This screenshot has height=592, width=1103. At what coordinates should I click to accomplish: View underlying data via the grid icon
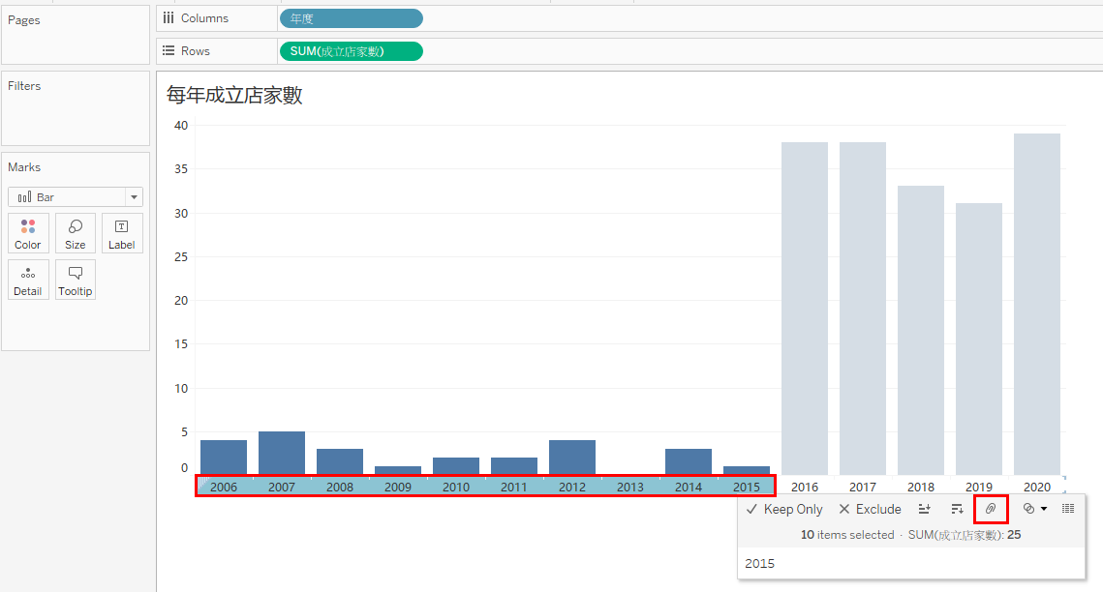(1066, 509)
